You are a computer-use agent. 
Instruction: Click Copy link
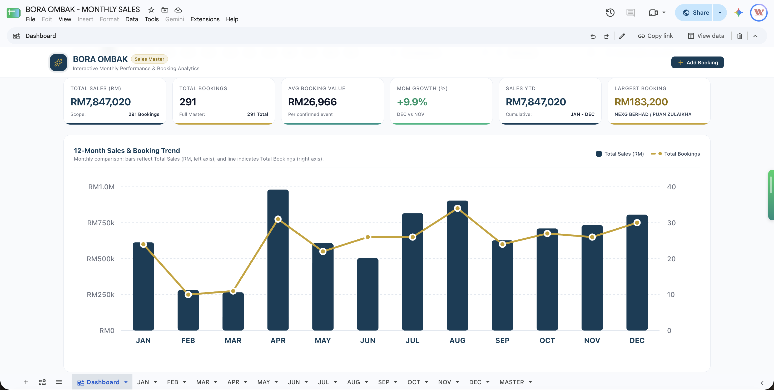pyautogui.click(x=655, y=36)
